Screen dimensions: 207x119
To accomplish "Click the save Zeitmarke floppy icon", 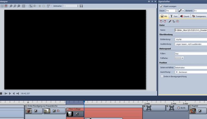I will (81, 6).
